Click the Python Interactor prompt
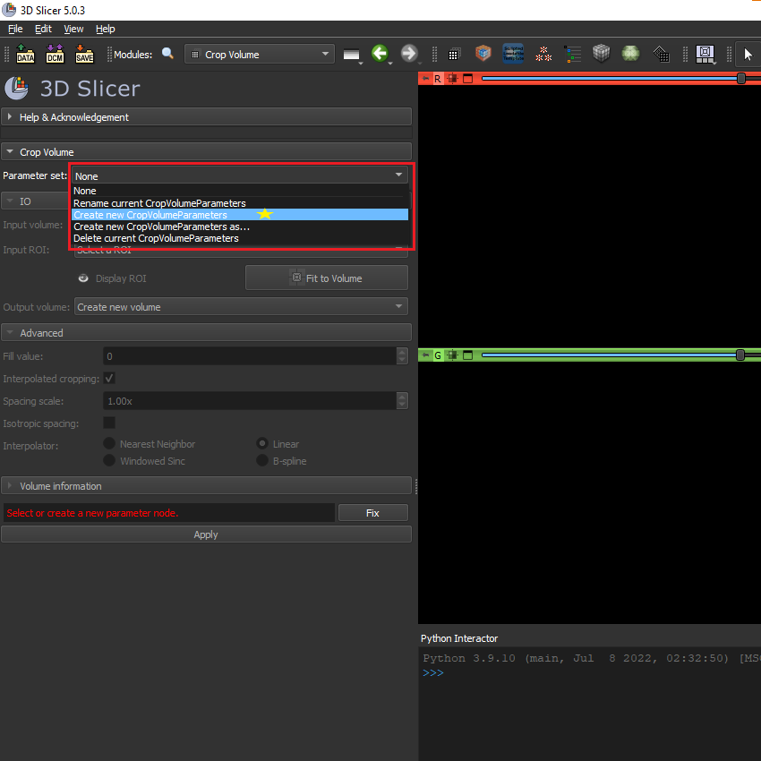The height and width of the screenshot is (761, 761). coord(433,672)
